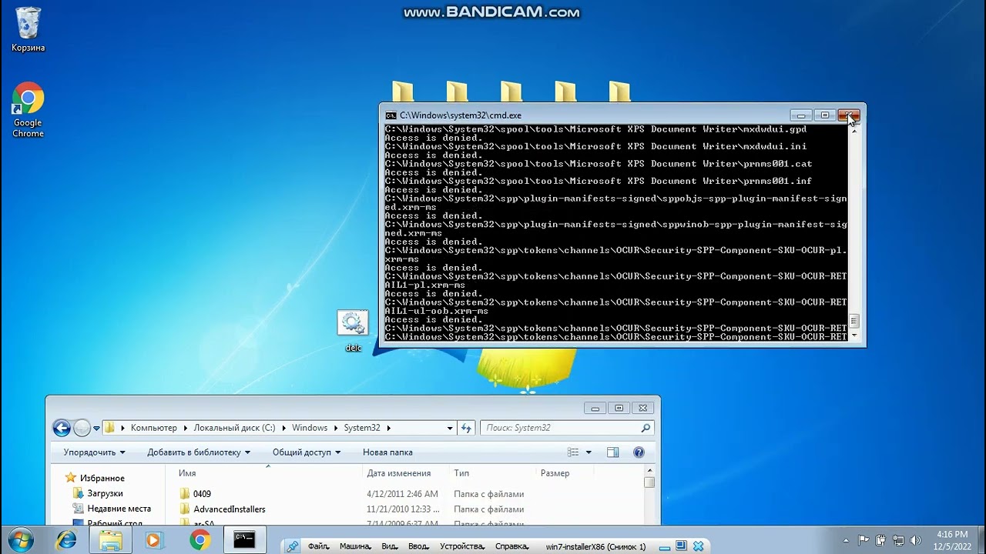The image size is (986, 554).
Task: Select System32 in the address breadcrumb
Action: coord(361,428)
